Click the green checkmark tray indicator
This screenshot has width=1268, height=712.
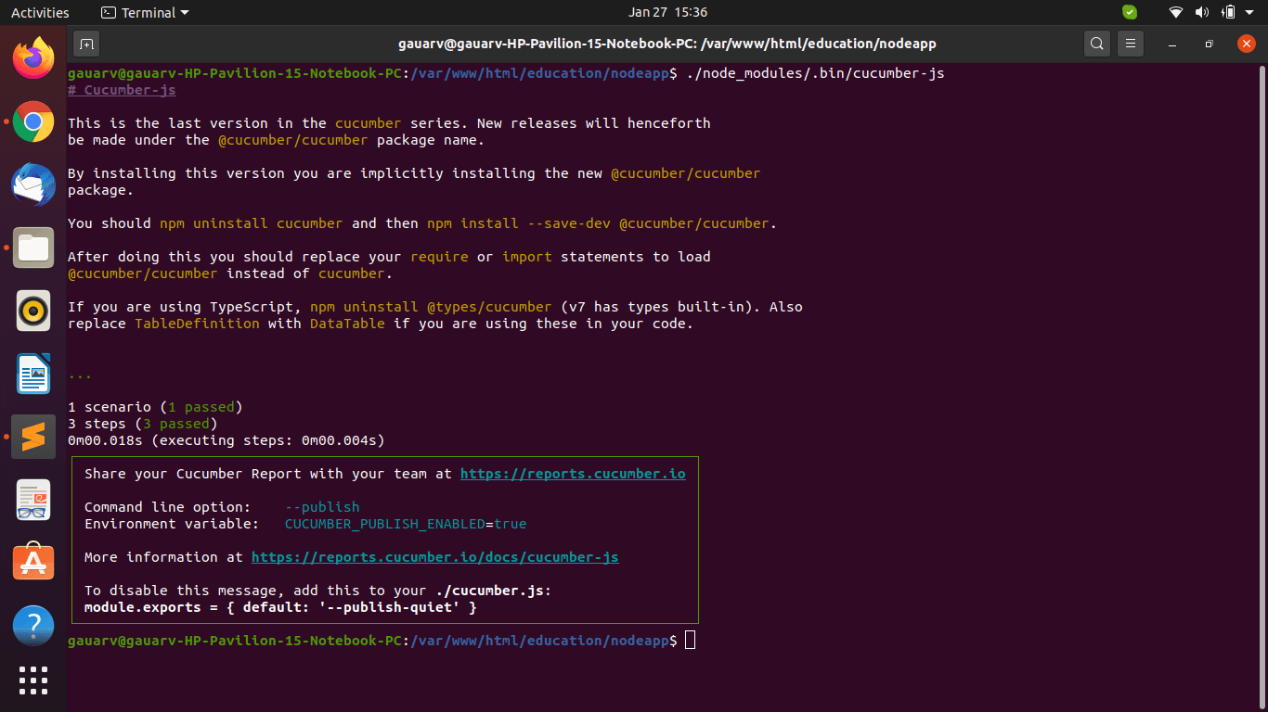(1130, 12)
